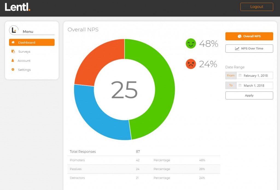Apply the selected date range
The image size is (280, 190).
point(249,95)
